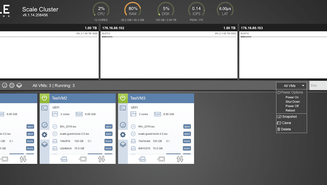The width and height of the screenshot is (327, 185).
Task: Click Win_2019.iso disc icon in TestVM2
Action: pyautogui.click(x=55, y=127)
